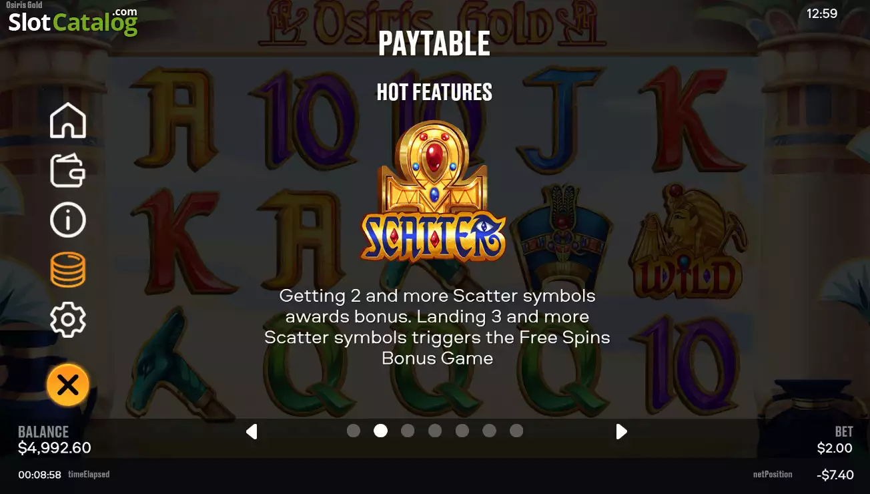This screenshot has height=494, width=870.
Task: Open the info icon in sidebar
Action: (x=68, y=219)
